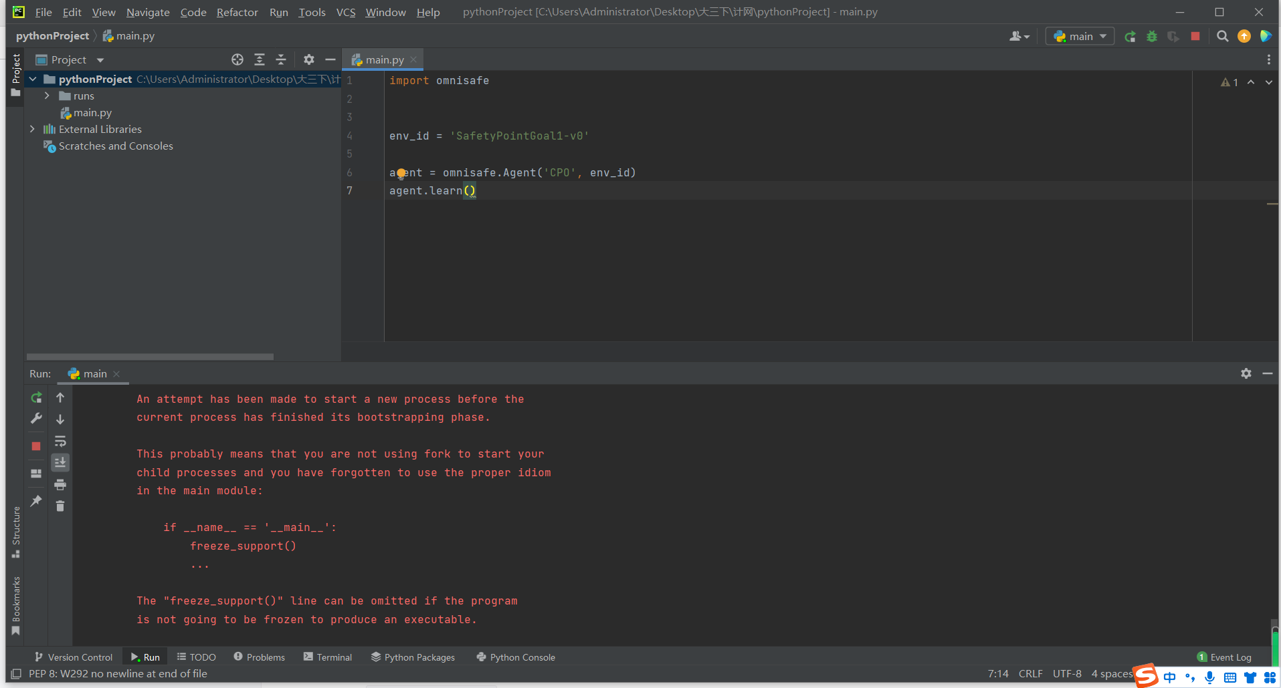Screen dimensions: 1281x688
Task: Toggle scroll to end in the console
Action: (60, 462)
